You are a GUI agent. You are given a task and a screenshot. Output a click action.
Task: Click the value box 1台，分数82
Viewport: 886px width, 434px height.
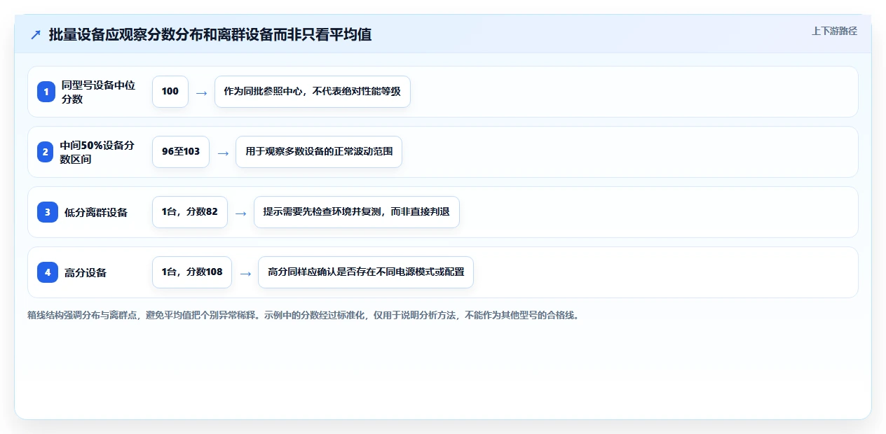pos(190,212)
